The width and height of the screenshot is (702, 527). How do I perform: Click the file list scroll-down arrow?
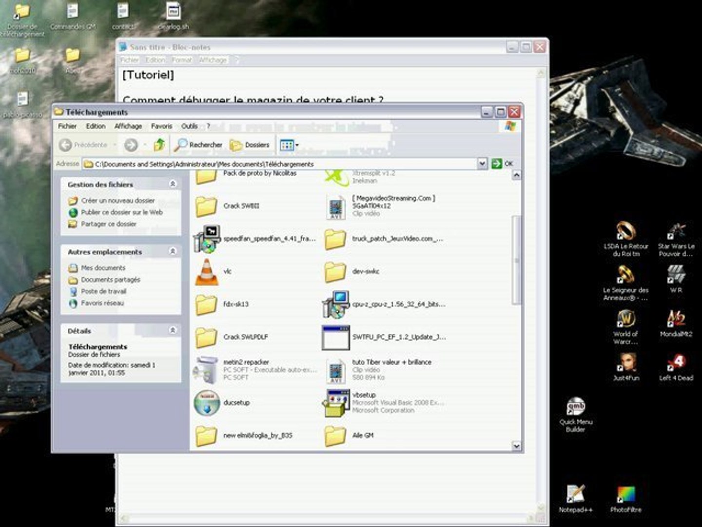point(517,446)
